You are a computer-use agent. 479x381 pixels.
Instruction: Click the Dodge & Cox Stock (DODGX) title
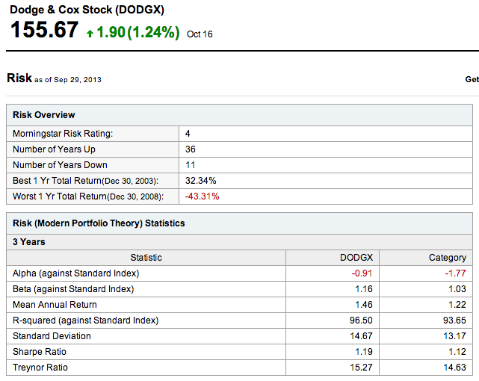[87, 10]
